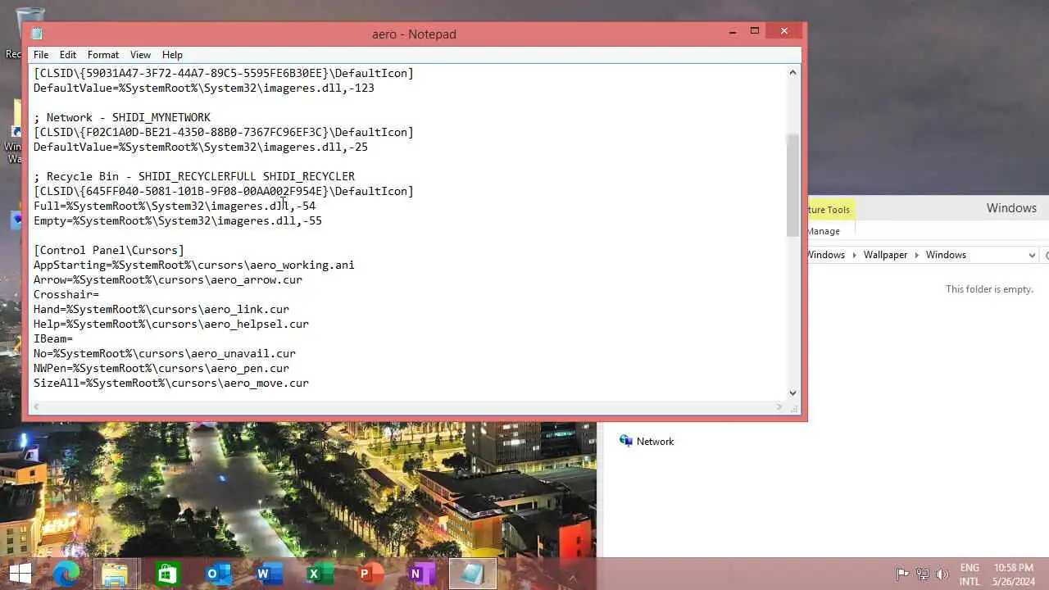
Task: Open the Edit menu in Notepad
Action: (x=68, y=55)
